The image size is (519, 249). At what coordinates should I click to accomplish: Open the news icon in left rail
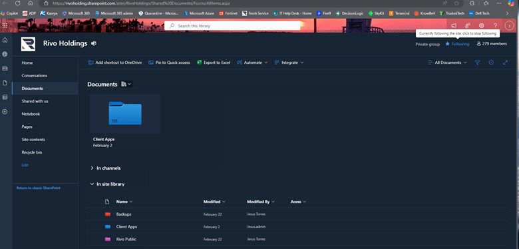5,68
